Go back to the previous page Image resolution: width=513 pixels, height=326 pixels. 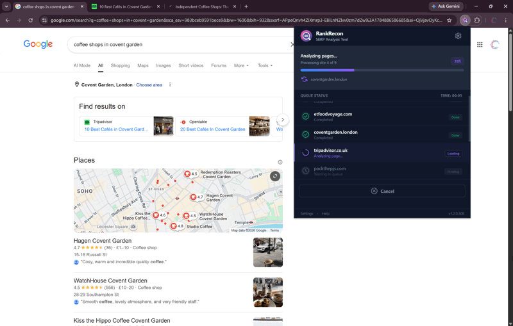pyautogui.click(x=8, y=20)
